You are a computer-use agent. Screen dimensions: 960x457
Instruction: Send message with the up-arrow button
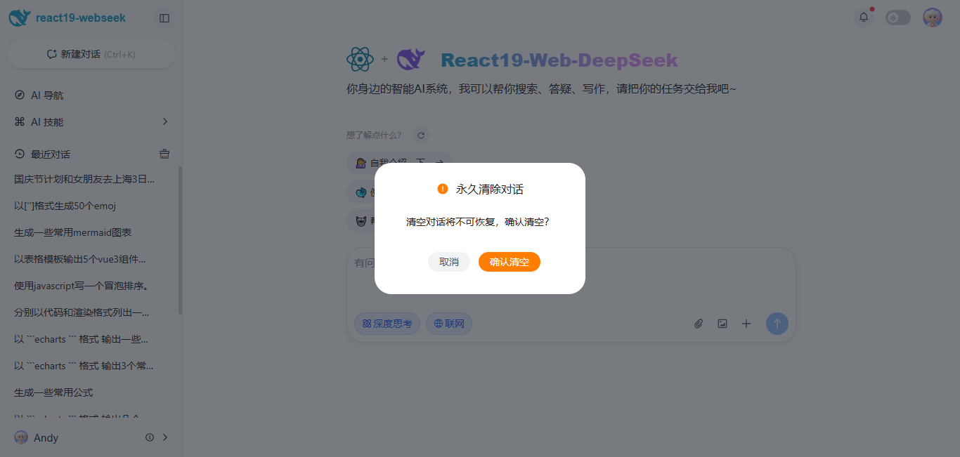tap(777, 324)
